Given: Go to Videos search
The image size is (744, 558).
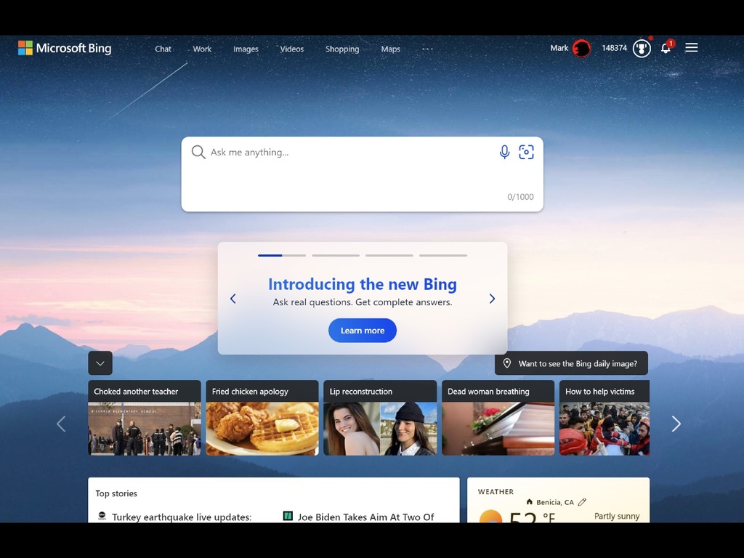Looking at the screenshot, I should click(292, 49).
